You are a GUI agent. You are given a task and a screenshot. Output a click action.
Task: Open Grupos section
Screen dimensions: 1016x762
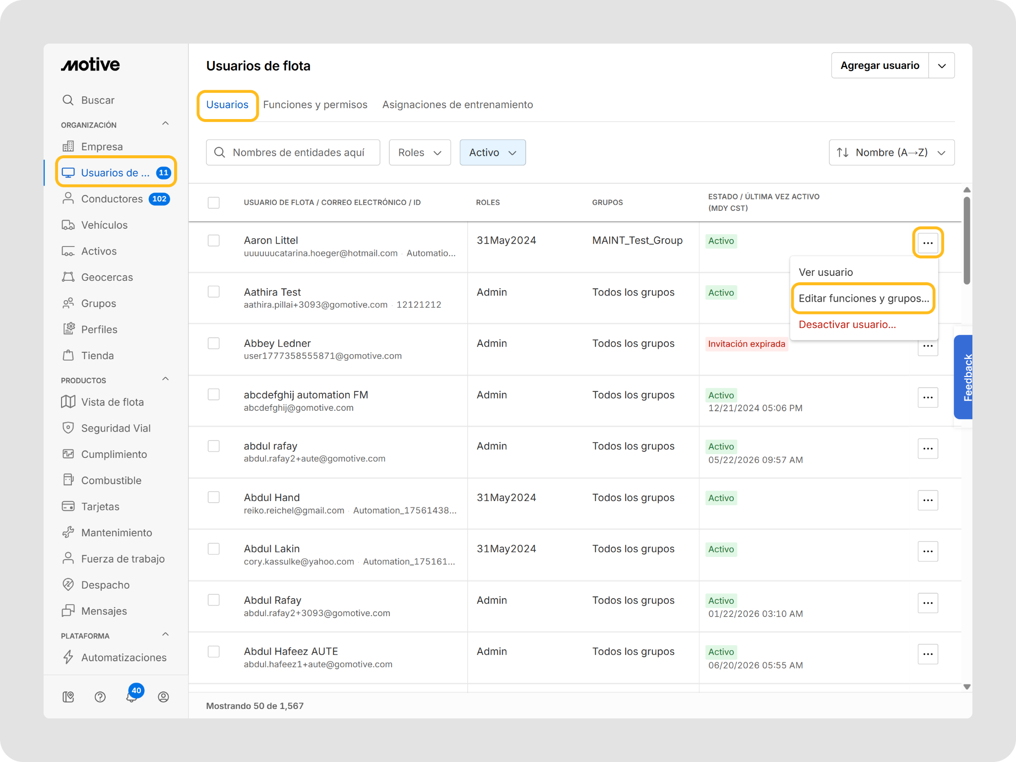point(89,303)
